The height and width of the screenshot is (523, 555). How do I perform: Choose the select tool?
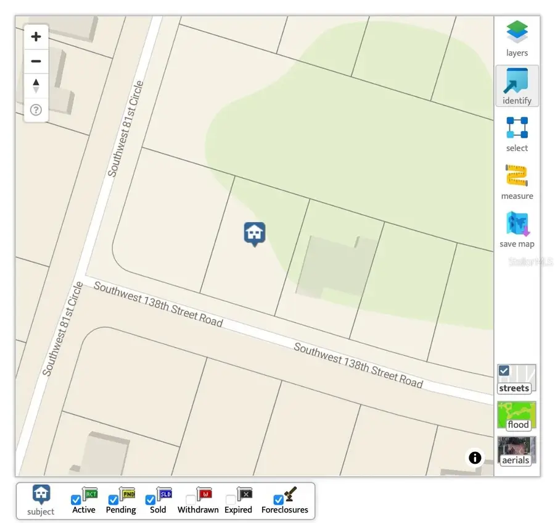pyautogui.click(x=517, y=133)
